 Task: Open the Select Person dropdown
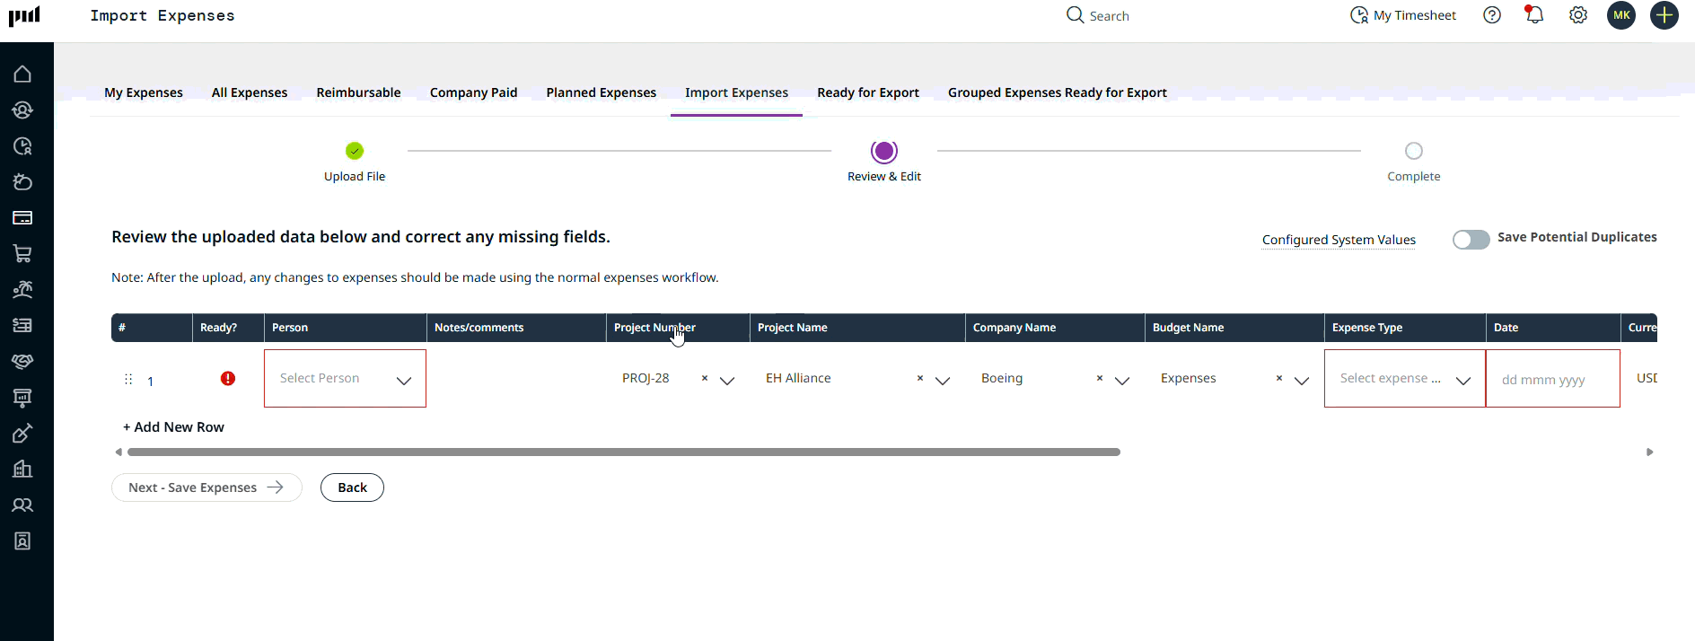[345, 379]
